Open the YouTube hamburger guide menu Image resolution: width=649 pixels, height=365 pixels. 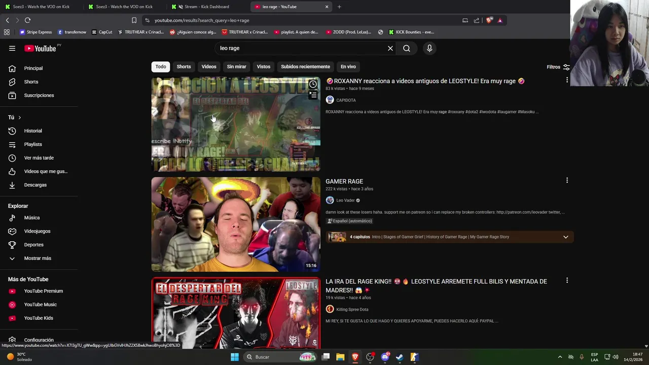click(12, 48)
